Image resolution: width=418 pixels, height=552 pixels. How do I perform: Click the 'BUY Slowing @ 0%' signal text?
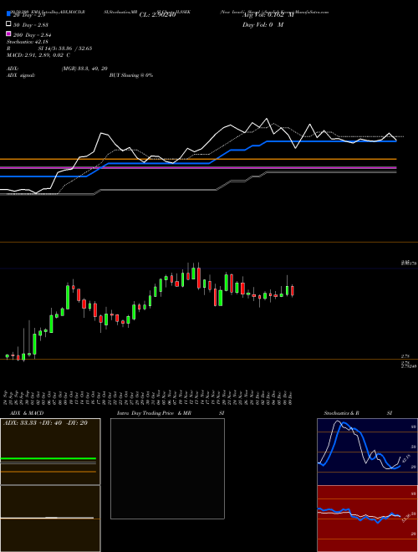pos(131,75)
